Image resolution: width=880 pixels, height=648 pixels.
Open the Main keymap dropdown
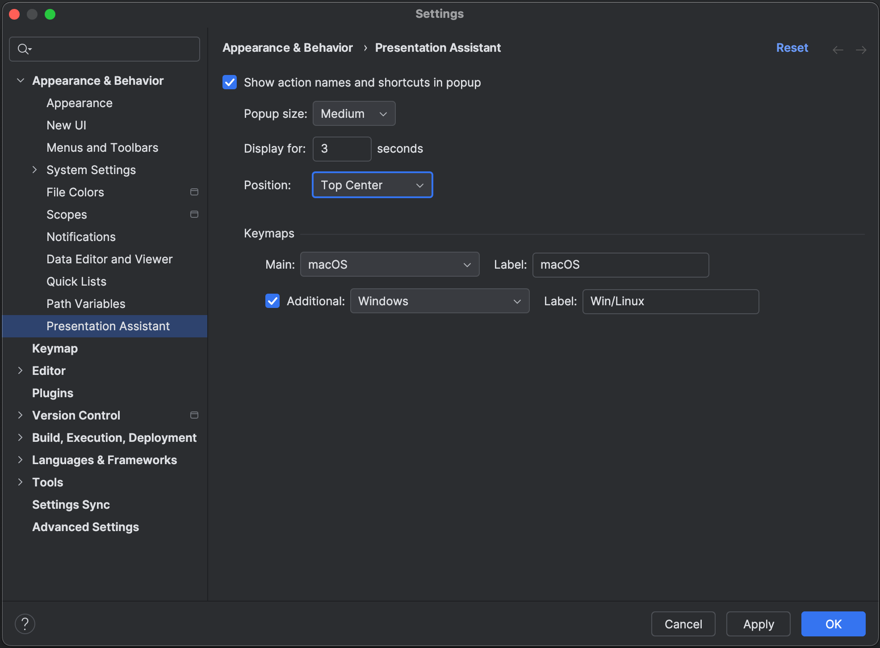pyautogui.click(x=389, y=264)
